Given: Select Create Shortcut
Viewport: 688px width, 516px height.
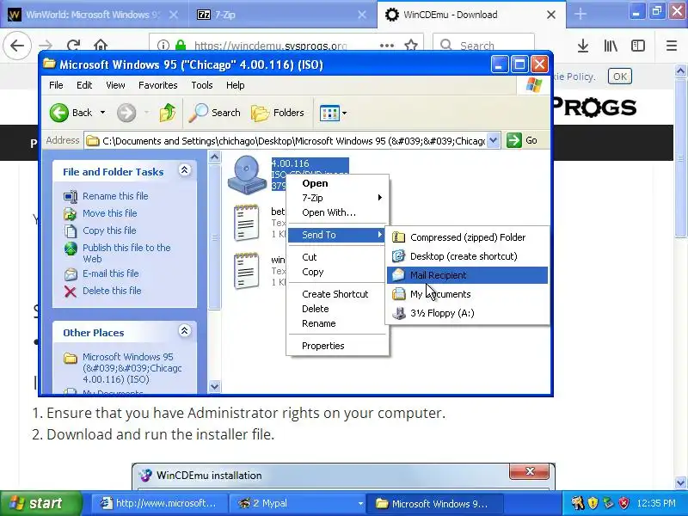Looking at the screenshot, I should pos(337,294).
